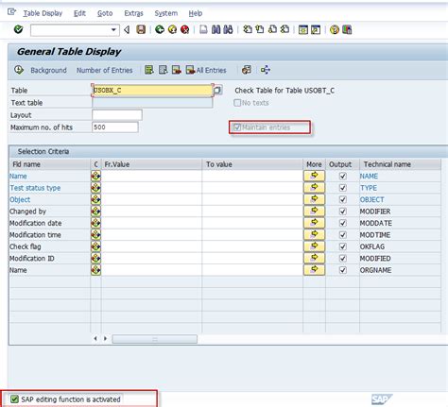
Task: Toggle Output checkbox for OKFLAG row
Action: click(343, 246)
